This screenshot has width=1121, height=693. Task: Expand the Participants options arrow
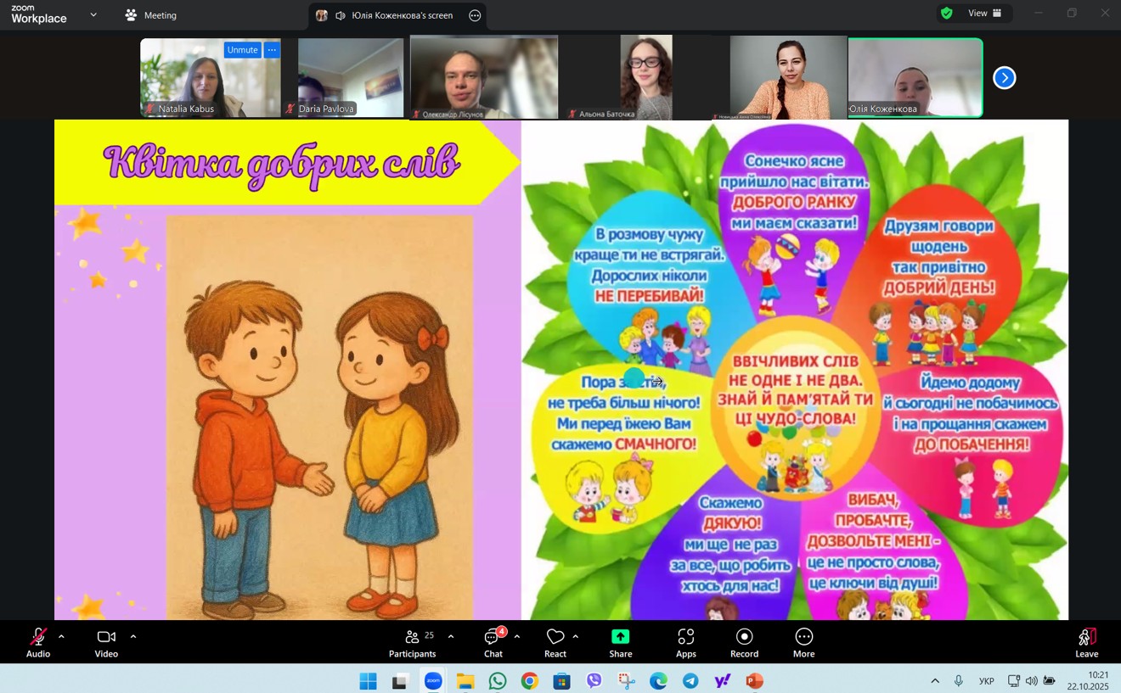tap(450, 636)
